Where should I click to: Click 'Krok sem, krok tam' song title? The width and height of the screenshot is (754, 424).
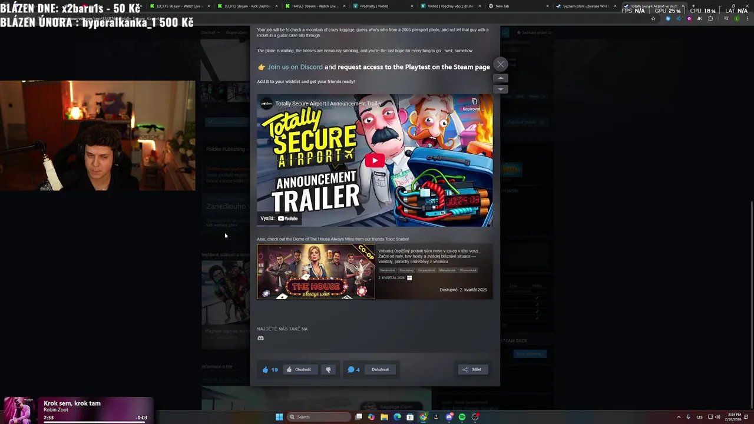[72, 403]
